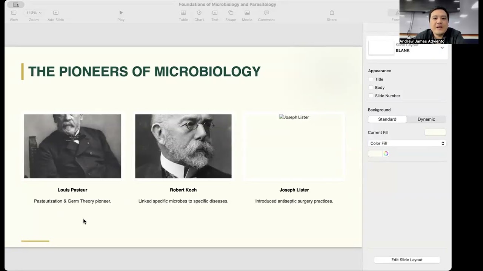483x271 pixels.
Task: Click 'Linked specific microbes to specific diseases.' text
Action: coord(183,201)
